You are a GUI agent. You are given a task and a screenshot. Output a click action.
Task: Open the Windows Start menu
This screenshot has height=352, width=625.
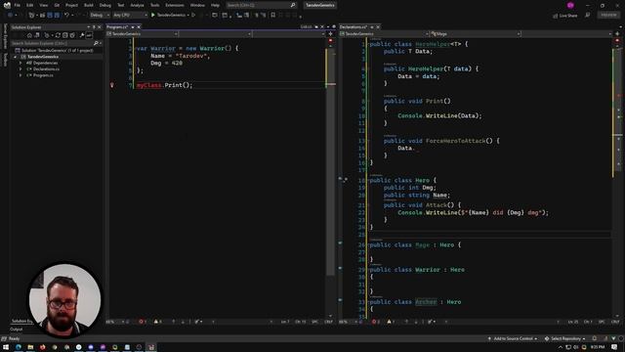click(x=6, y=347)
